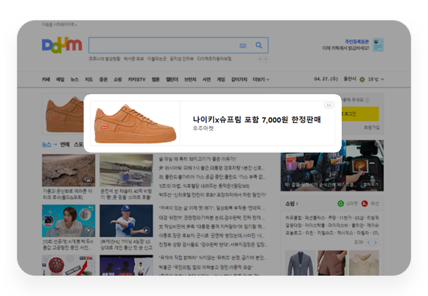Select the 뉴스 tab in news section
Image resolution: width=428 pixels, height=296 pixels.
pos(46,145)
